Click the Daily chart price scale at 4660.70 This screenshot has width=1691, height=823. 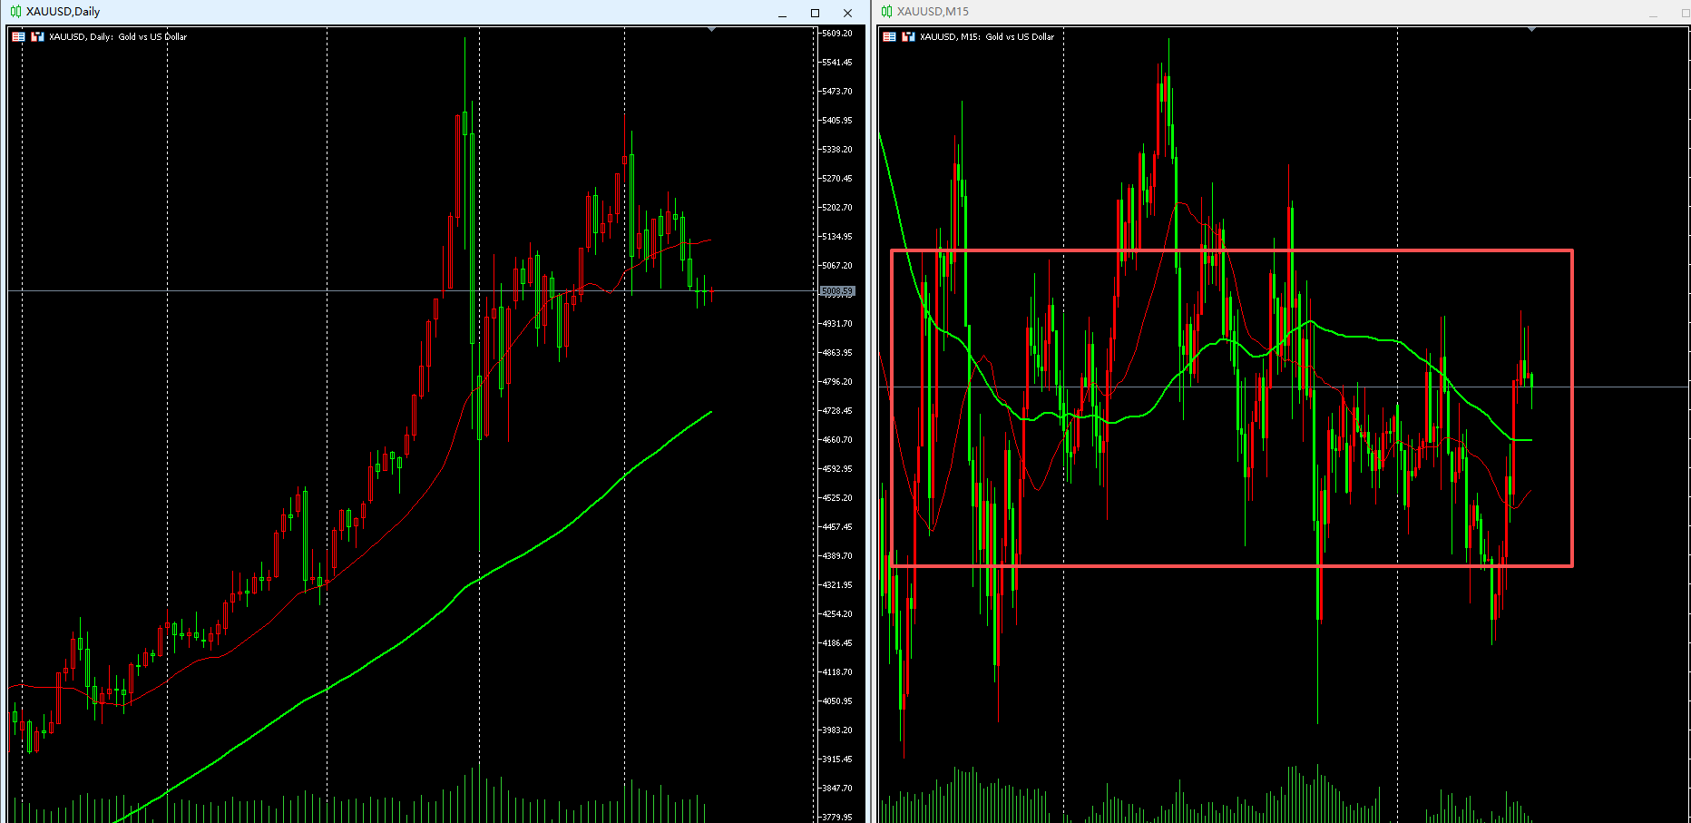(x=837, y=440)
